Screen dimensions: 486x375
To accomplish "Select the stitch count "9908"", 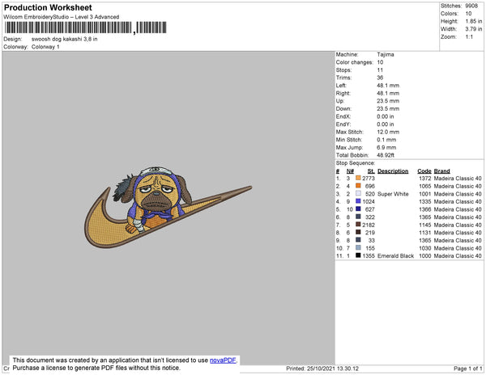I will [x=471, y=6].
